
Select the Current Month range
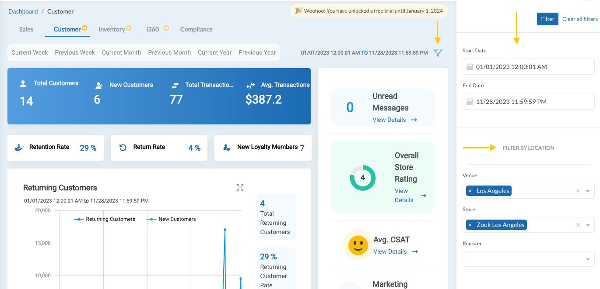[122, 52]
